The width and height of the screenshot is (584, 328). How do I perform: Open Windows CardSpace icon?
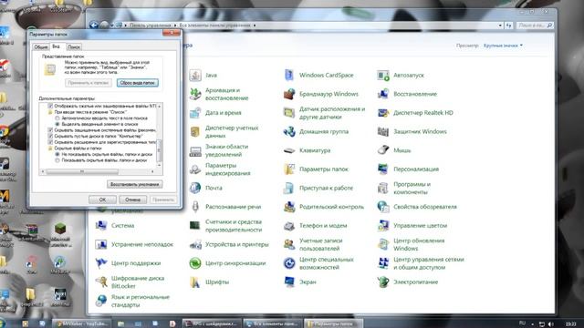(289, 75)
